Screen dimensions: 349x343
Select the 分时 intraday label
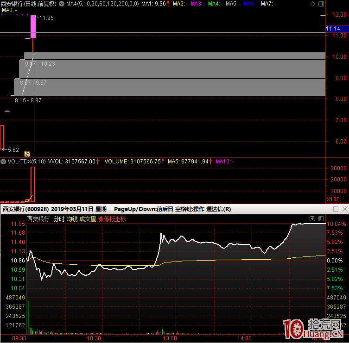(59, 219)
